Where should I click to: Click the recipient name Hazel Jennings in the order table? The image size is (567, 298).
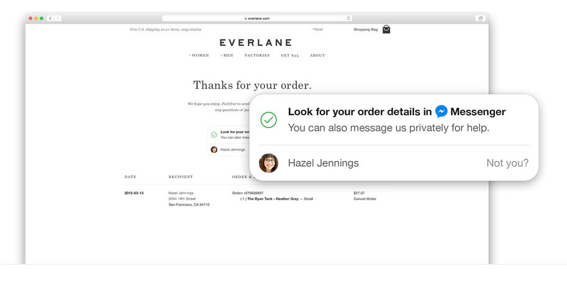181,193
